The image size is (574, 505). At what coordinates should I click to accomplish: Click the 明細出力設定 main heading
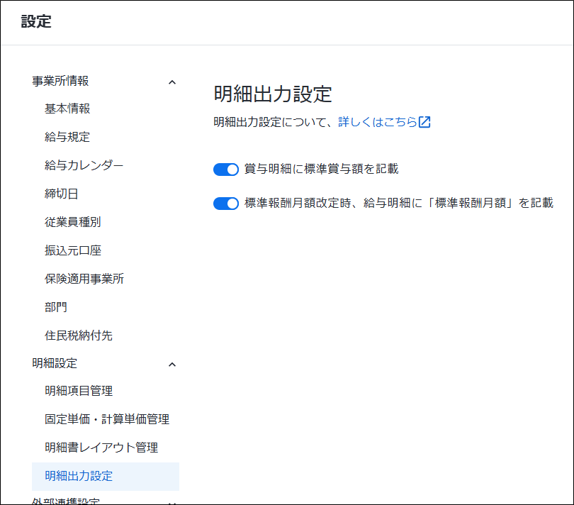point(273,94)
